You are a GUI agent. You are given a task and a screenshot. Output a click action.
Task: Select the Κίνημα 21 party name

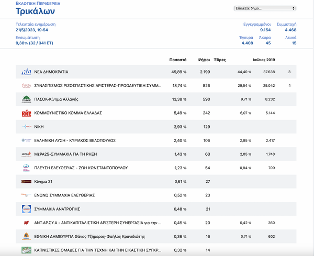click(x=43, y=181)
